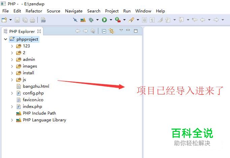Open the Search dropdown arrow
Screen dimensions: 230x158
[138, 20]
